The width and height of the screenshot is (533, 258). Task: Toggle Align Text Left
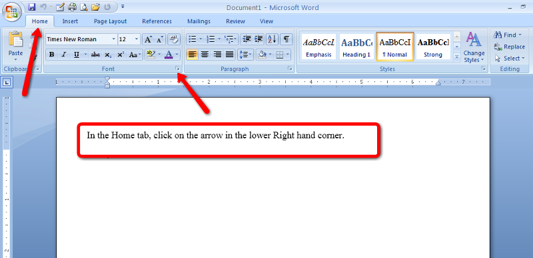coord(192,55)
